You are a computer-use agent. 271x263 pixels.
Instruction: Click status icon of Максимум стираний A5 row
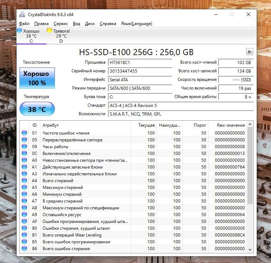click(24, 187)
